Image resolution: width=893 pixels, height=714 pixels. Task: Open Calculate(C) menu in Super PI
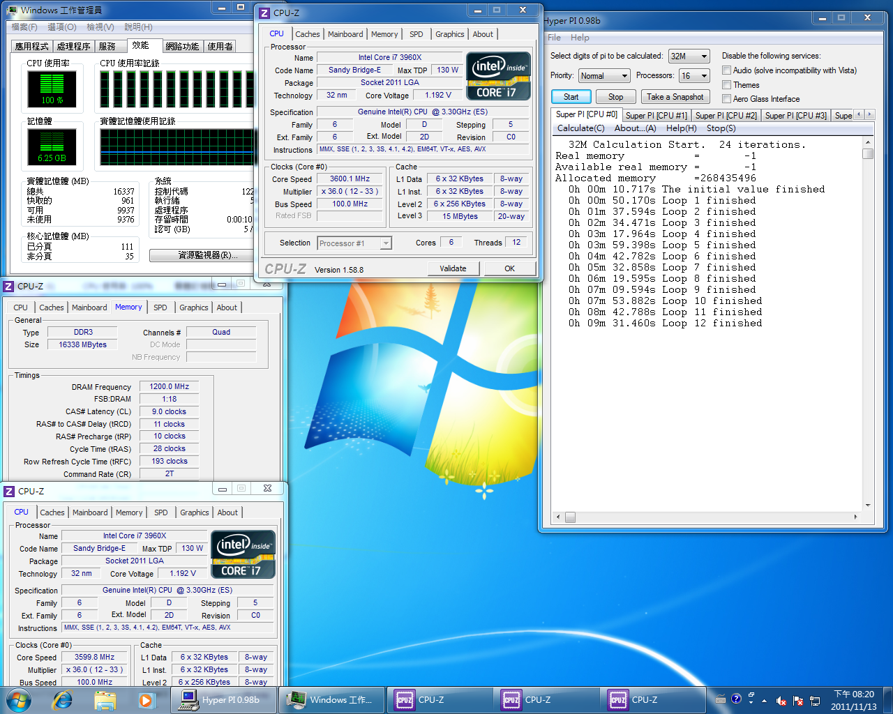581,128
